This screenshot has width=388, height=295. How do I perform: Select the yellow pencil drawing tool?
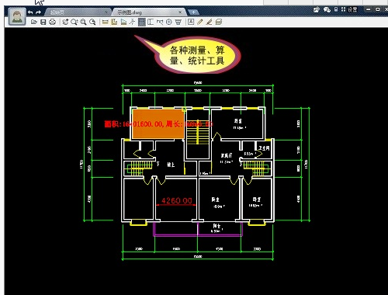200,22
